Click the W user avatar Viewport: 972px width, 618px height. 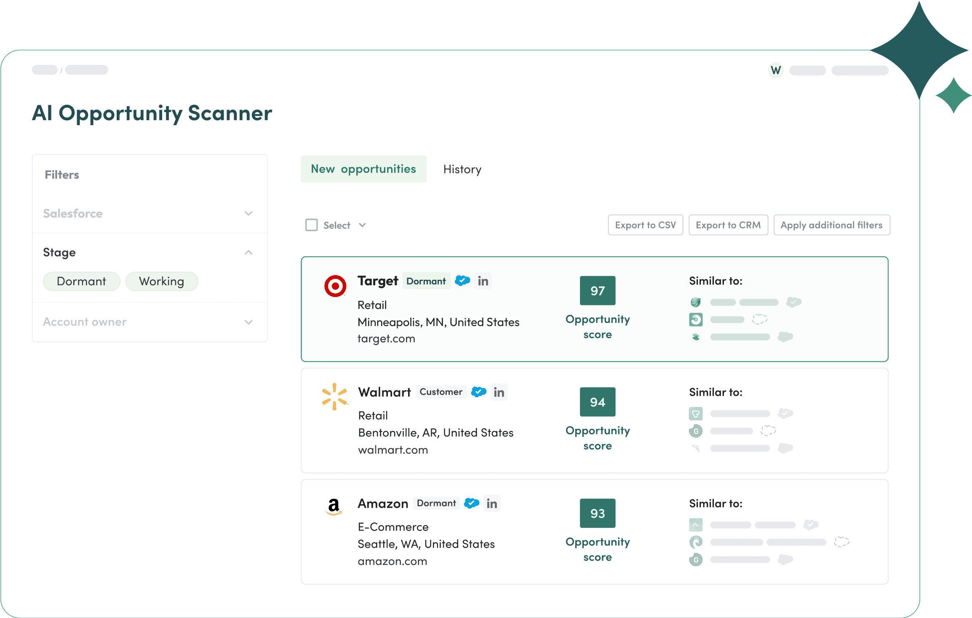click(x=776, y=70)
